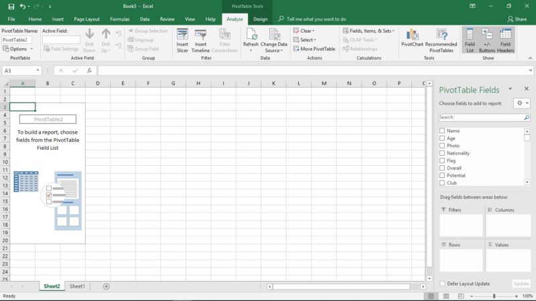536x301 pixels.
Task: Refresh the PivotTable data
Action: pyautogui.click(x=251, y=35)
